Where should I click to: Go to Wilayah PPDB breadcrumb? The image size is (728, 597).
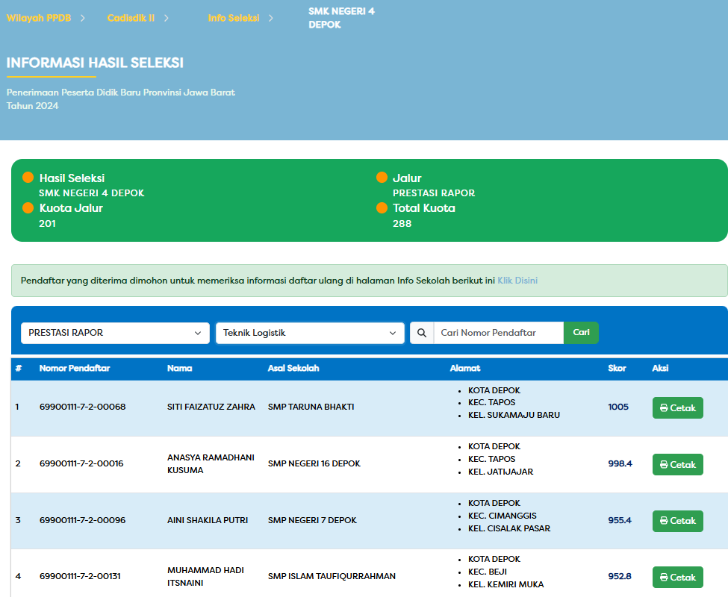(39, 18)
